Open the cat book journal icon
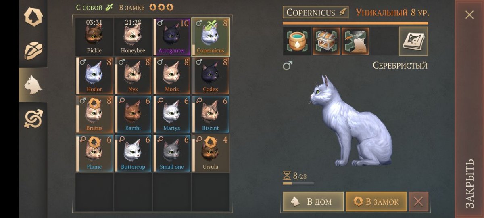The width and height of the screenshot is (484, 218). tap(413, 41)
